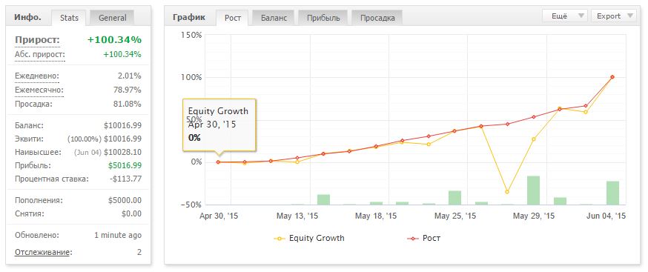Click the tallest green bar near May 29
The width and height of the screenshot is (648, 272).
534,190
